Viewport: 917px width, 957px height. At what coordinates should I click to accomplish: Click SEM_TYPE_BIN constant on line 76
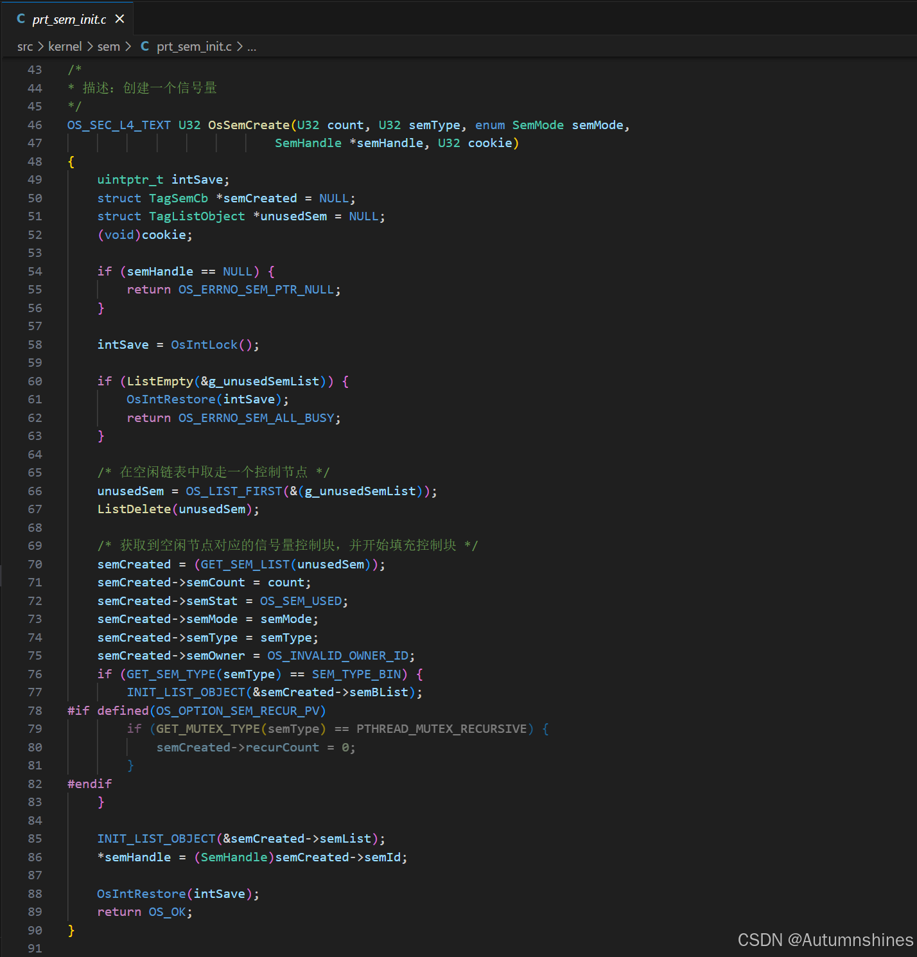point(356,674)
